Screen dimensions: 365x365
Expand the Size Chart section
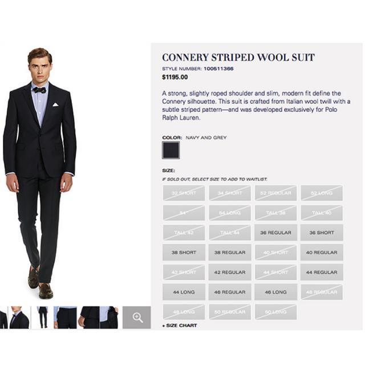181,326
